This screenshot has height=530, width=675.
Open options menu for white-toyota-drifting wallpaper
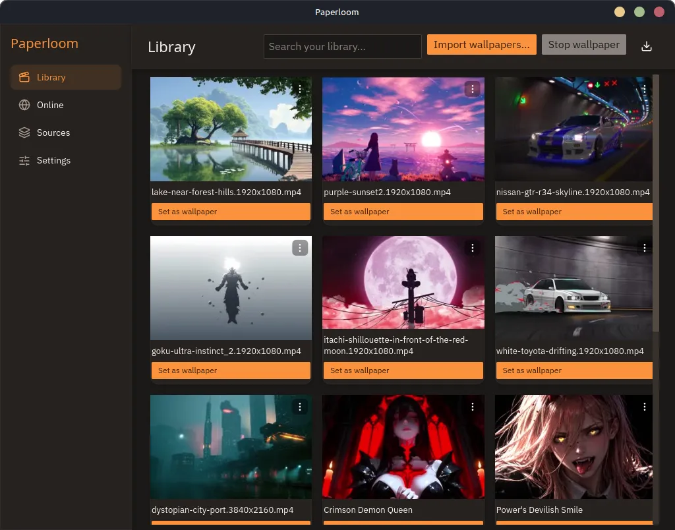pyautogui.click(x=645, y=248)
